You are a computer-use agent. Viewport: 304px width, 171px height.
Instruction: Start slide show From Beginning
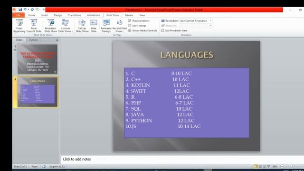pos(19,26)
